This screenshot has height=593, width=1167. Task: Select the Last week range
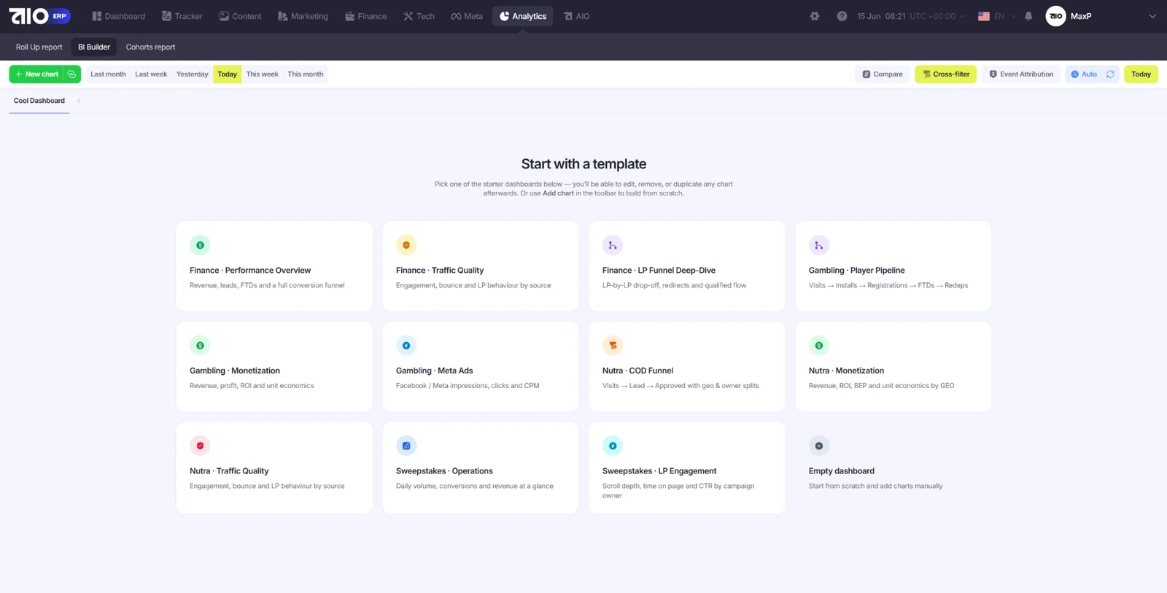click(x=151, y=74)
